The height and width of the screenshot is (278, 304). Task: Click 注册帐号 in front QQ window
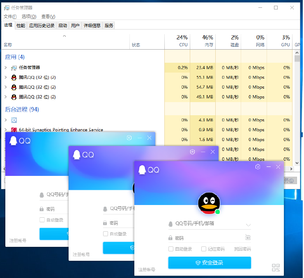(147, 269)
